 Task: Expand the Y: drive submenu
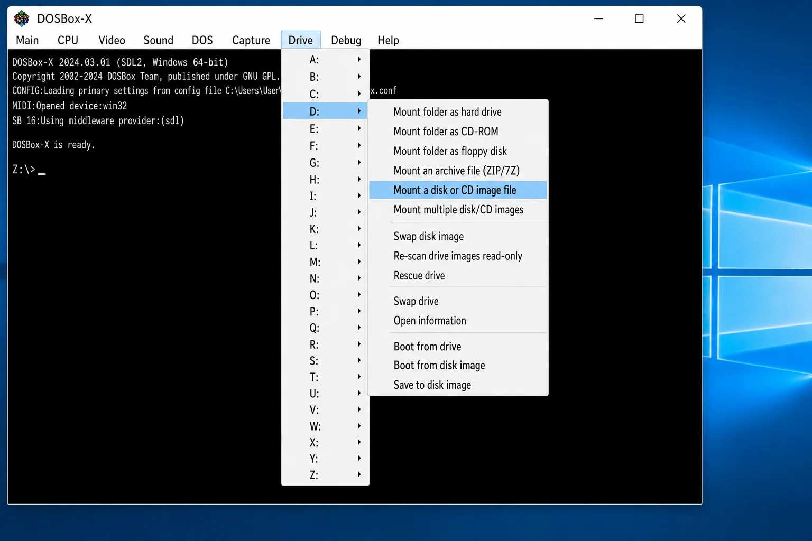coord(325,458)
